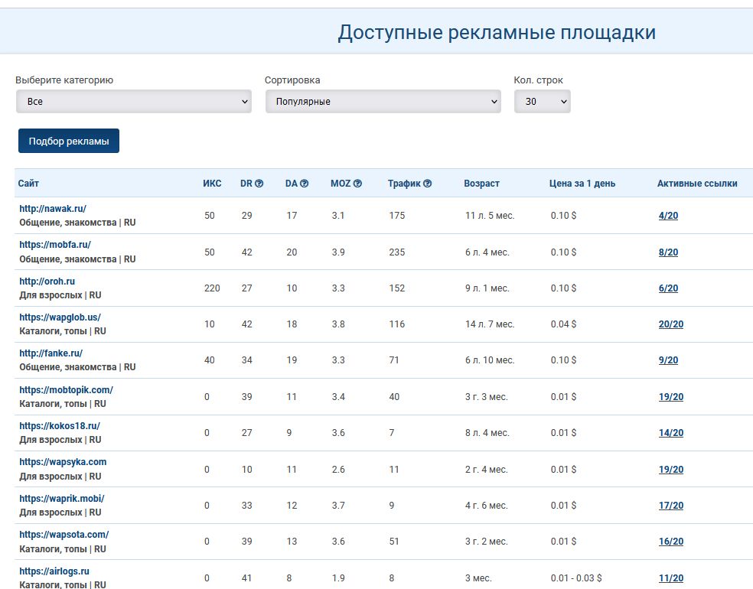Open the 14/20 active links for kokos18.ru

point(670,433)
